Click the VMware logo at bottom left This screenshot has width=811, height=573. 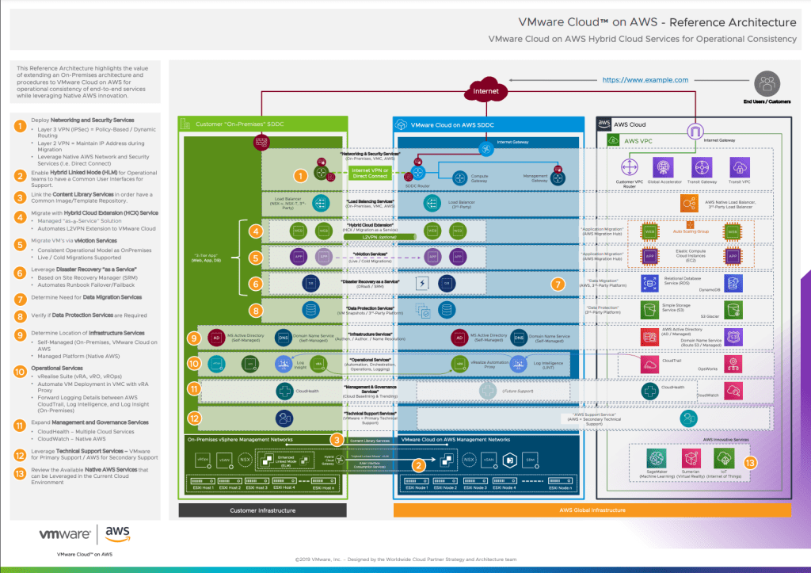[66, 533]
